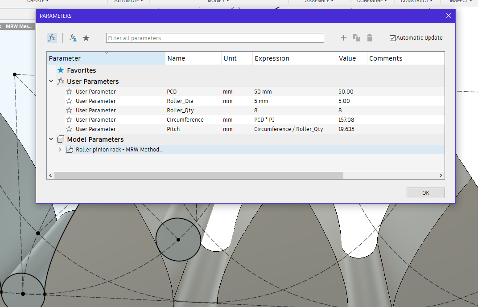Click the fx icon beside User Parameters

pyautogui.click(x=61, y=82)
